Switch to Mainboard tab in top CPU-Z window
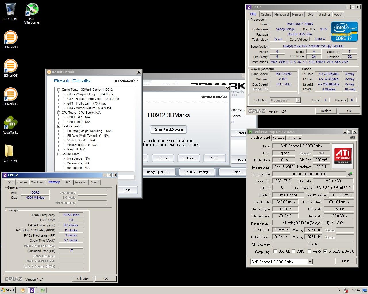 (x=281, y=14)
